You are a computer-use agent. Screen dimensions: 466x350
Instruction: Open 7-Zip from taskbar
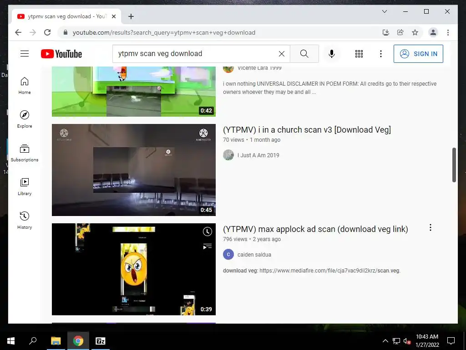(x=100, y=341)
